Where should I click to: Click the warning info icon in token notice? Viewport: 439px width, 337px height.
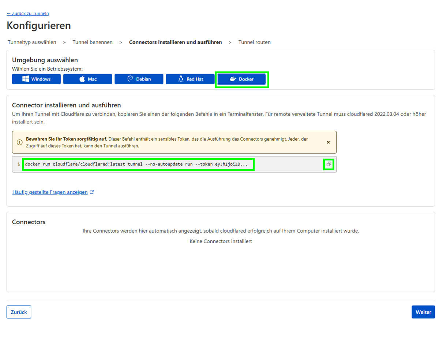20,142
